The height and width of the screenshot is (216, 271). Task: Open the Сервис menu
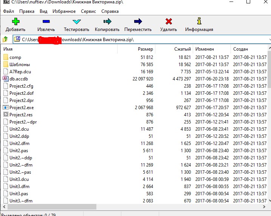[88, 11]
